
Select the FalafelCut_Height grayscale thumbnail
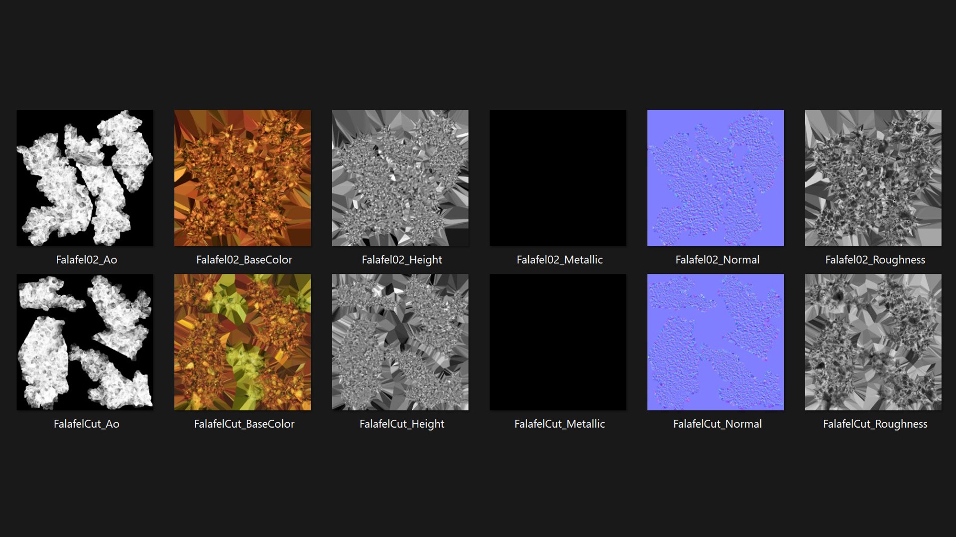[x=400, y=342]
